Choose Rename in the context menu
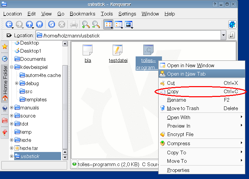Screen dimensions: 249x179 coord(202,100)
